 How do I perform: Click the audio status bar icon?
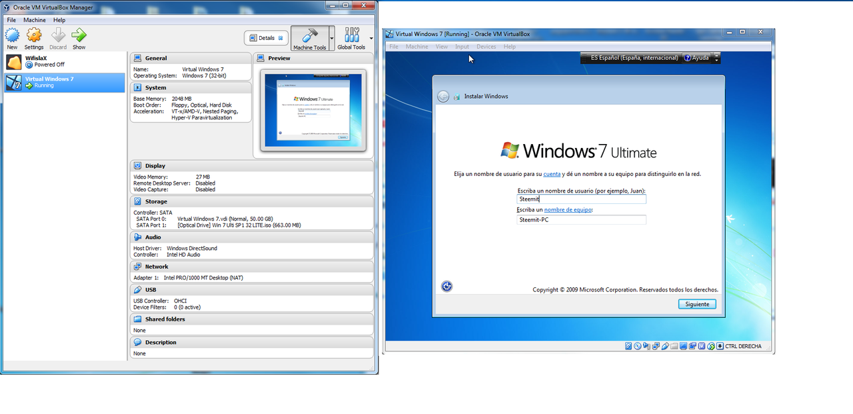click(x=646, y=346)
